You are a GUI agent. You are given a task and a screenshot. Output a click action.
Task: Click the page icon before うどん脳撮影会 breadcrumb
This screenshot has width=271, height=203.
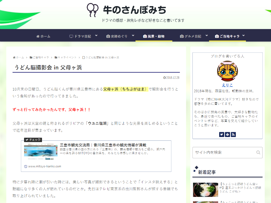coord(84,57)
